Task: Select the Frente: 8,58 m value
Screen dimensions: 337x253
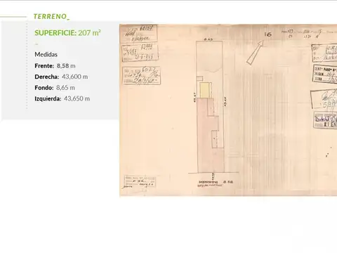Action: coord(55,66)
